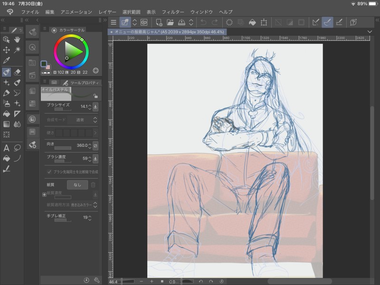Select the Eraser tool

point(18,72)
